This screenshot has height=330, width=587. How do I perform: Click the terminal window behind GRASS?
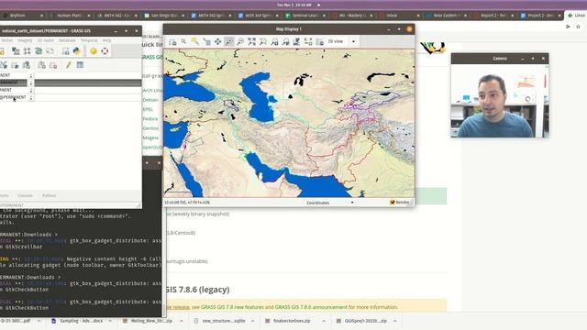(81, 262)
